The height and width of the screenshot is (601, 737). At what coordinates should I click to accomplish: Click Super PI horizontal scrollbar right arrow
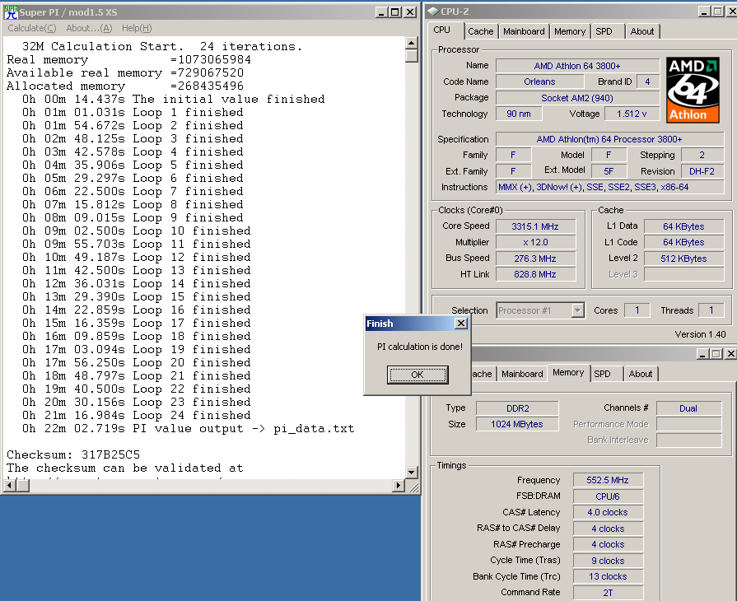click(x=399, y=485)
